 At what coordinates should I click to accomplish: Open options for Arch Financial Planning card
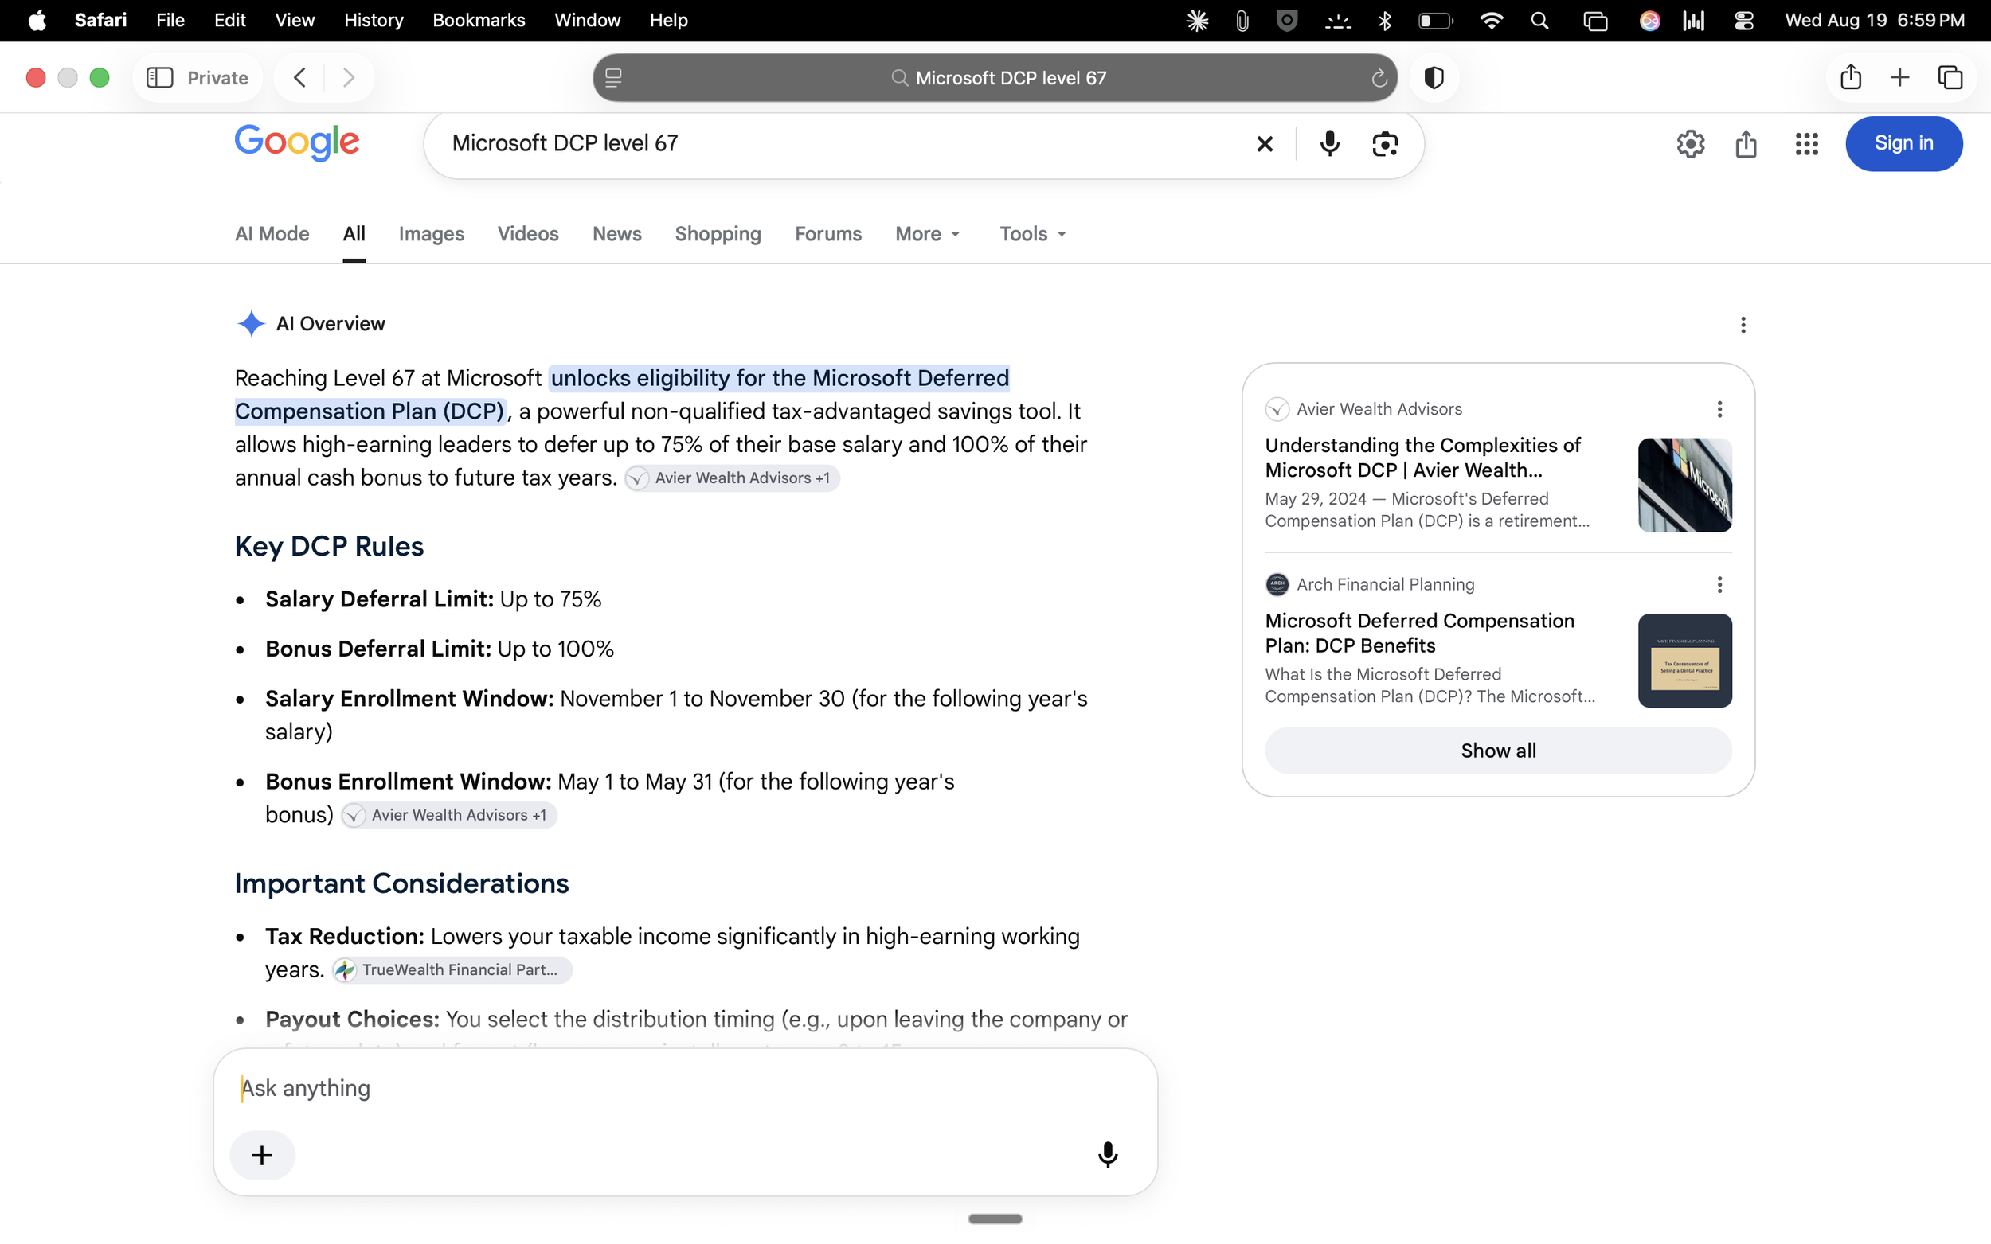[x=1719, y=584]
